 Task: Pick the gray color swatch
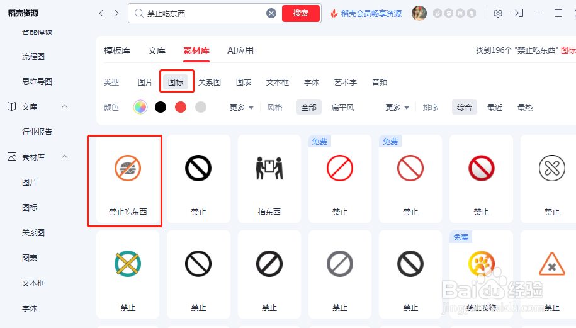[201, 107]
